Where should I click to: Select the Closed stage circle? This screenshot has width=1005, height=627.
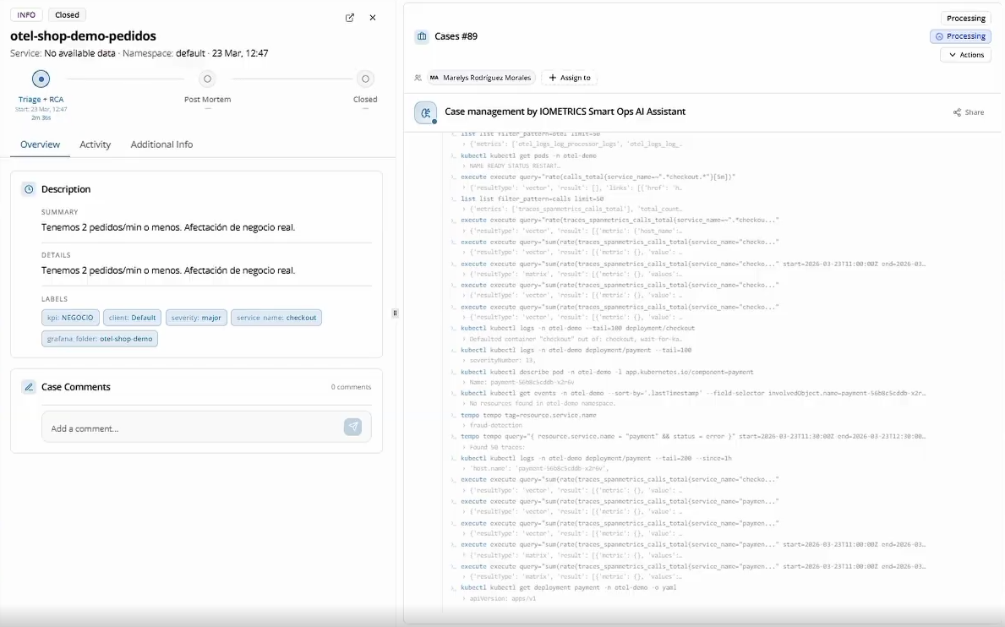[365, 79]
